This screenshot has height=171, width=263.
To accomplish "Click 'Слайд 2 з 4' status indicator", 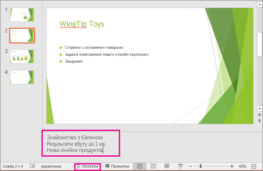I will point(13,166).
